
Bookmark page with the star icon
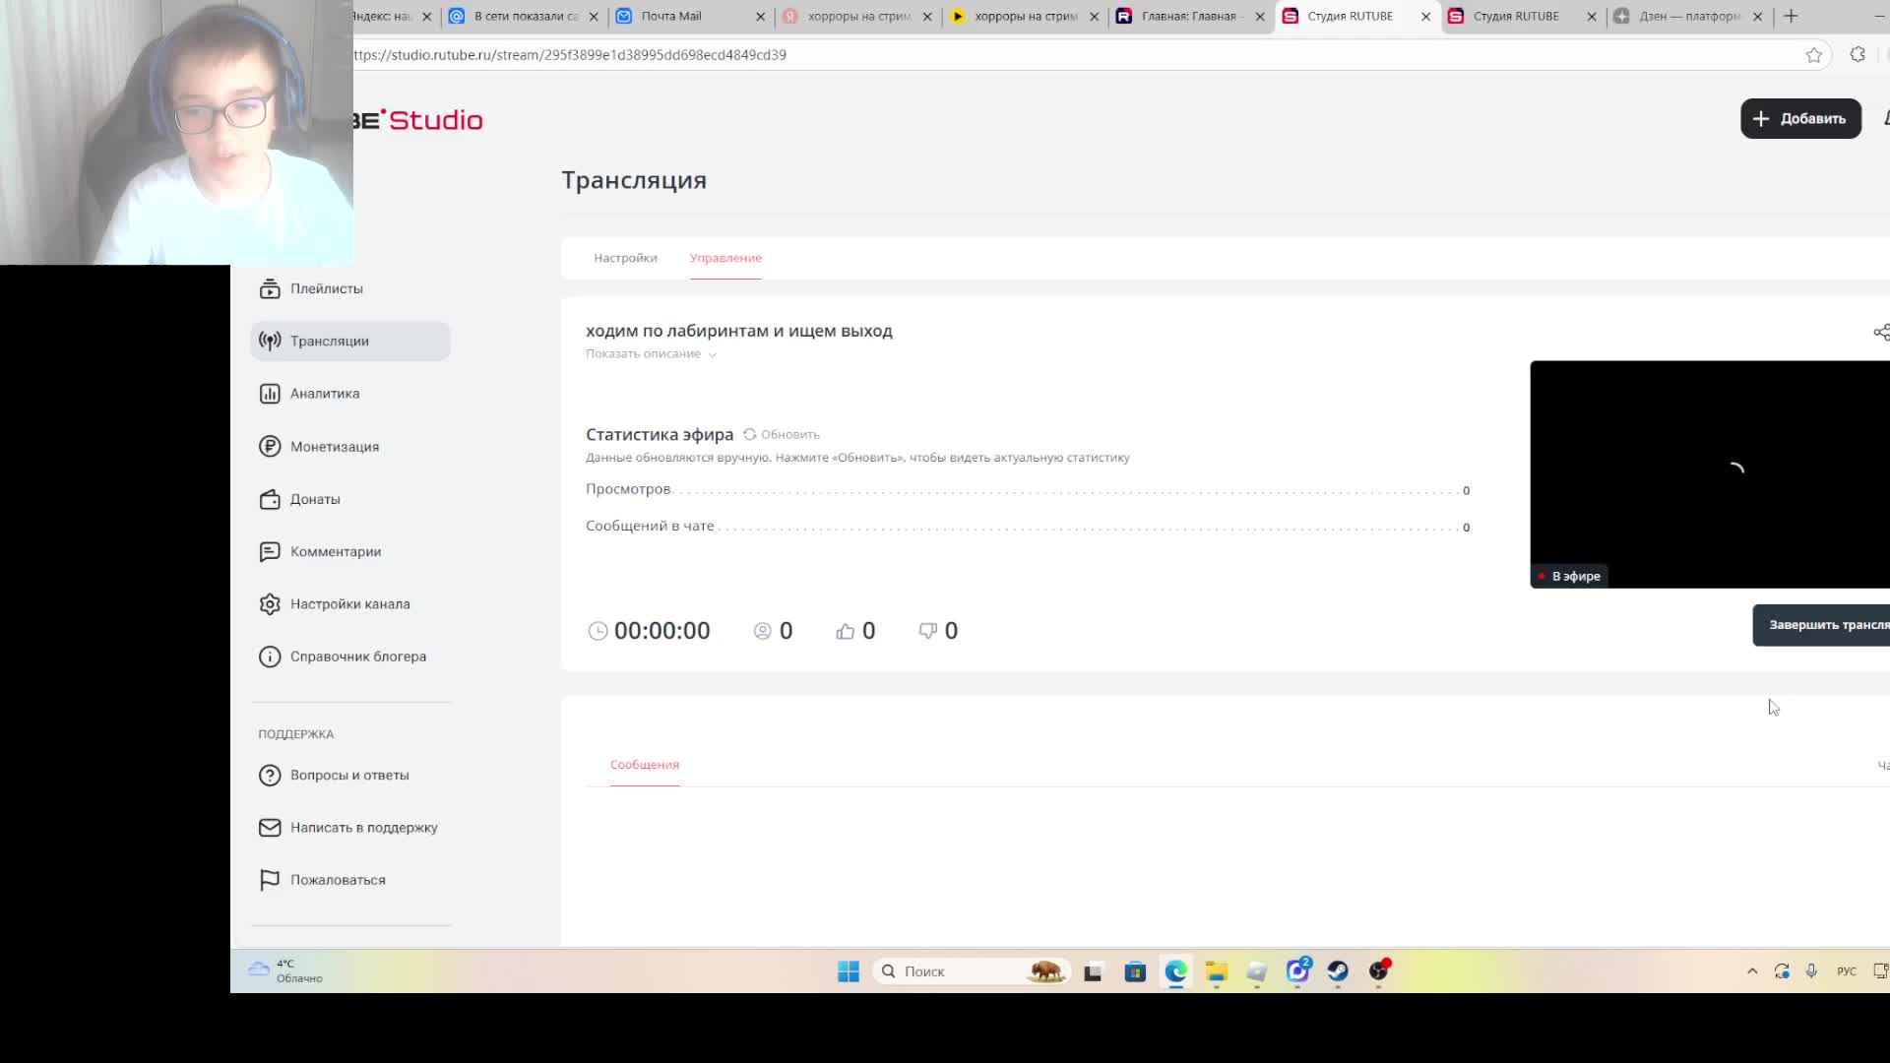click(1813, 55)
